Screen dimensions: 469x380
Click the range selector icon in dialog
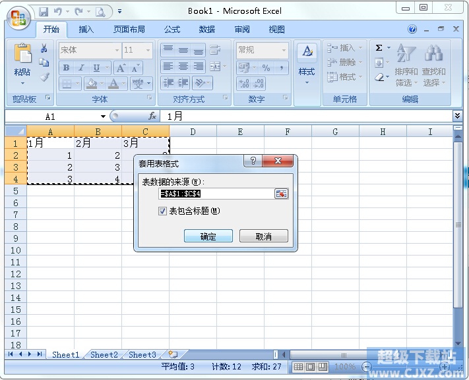(281, 194)
